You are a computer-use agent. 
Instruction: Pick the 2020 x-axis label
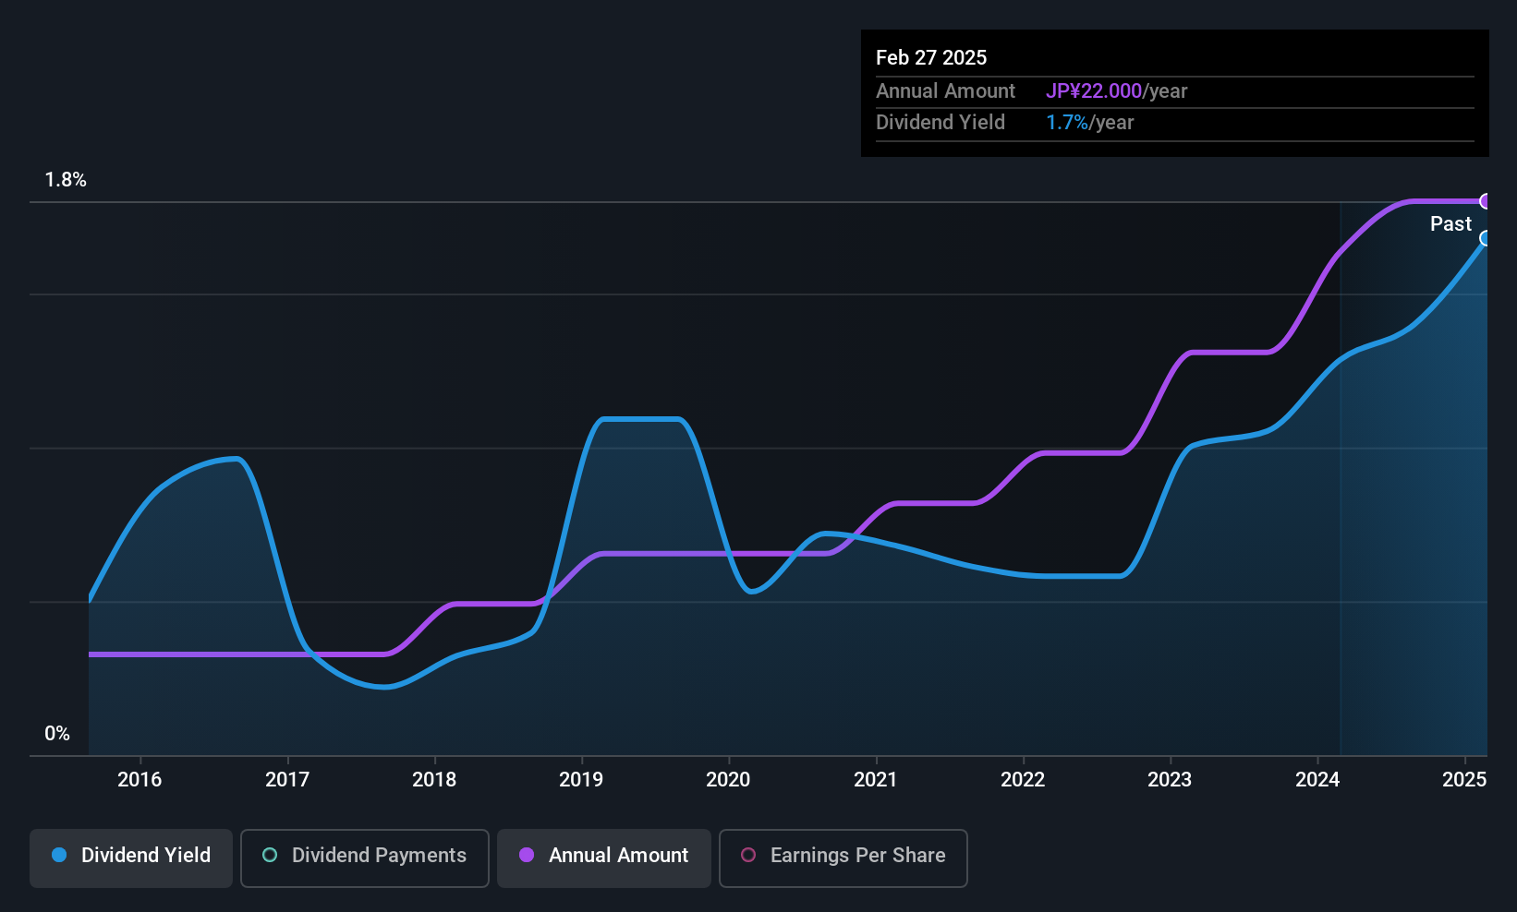pyautogui.click(x=728, y=780)
